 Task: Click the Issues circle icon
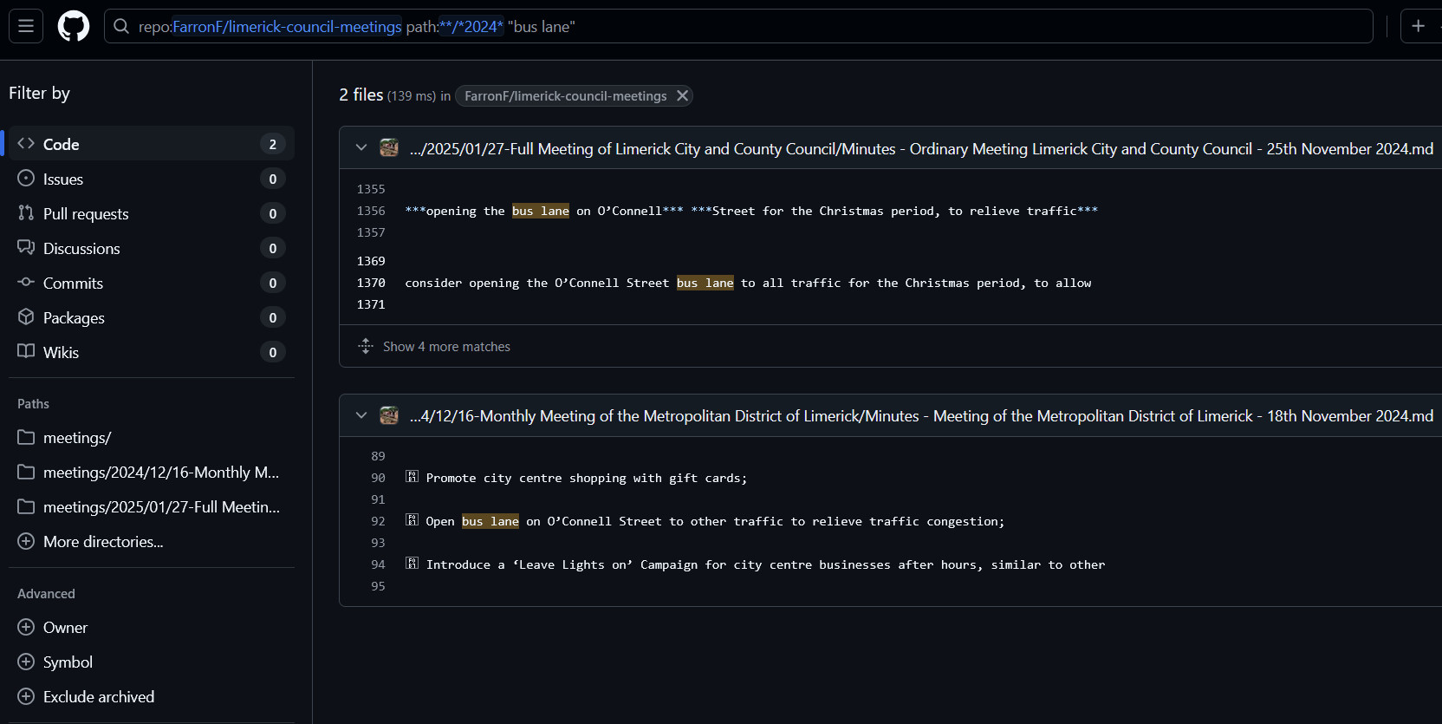pyautogui.click(x=26, y=179)
